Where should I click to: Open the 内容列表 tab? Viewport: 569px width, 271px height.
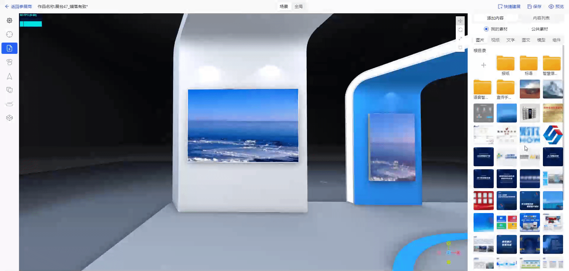(541, 18)
